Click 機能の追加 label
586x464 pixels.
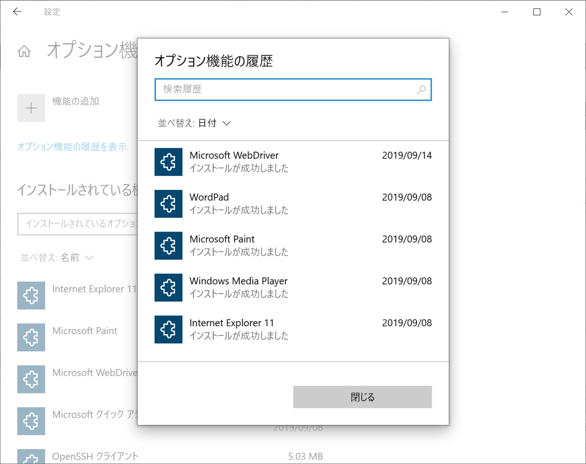pyautogui.click(x=76, y=101)
